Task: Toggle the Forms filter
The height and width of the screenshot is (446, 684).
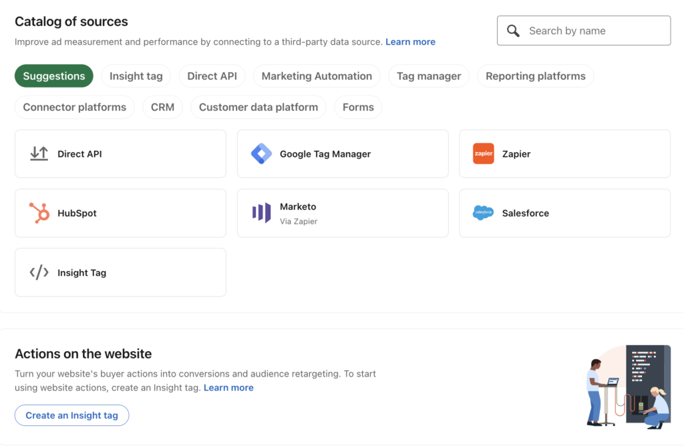Action: [358, 107]
